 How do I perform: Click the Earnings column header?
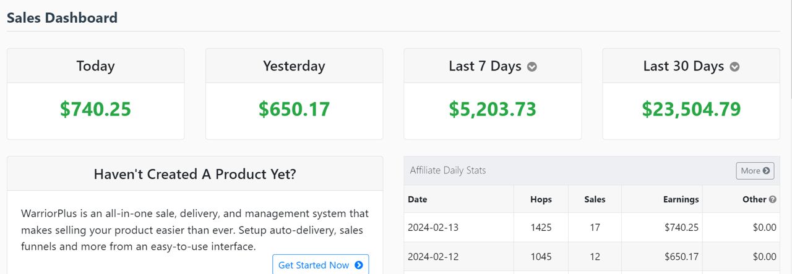tap(662, 199)
